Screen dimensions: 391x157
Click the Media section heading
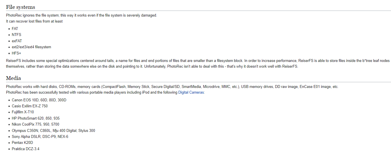13,78
